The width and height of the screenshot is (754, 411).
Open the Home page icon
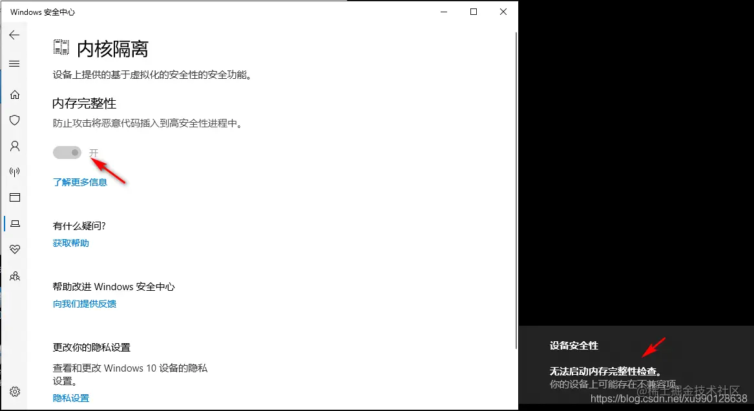pyautogui.click(x=15, y=95)
